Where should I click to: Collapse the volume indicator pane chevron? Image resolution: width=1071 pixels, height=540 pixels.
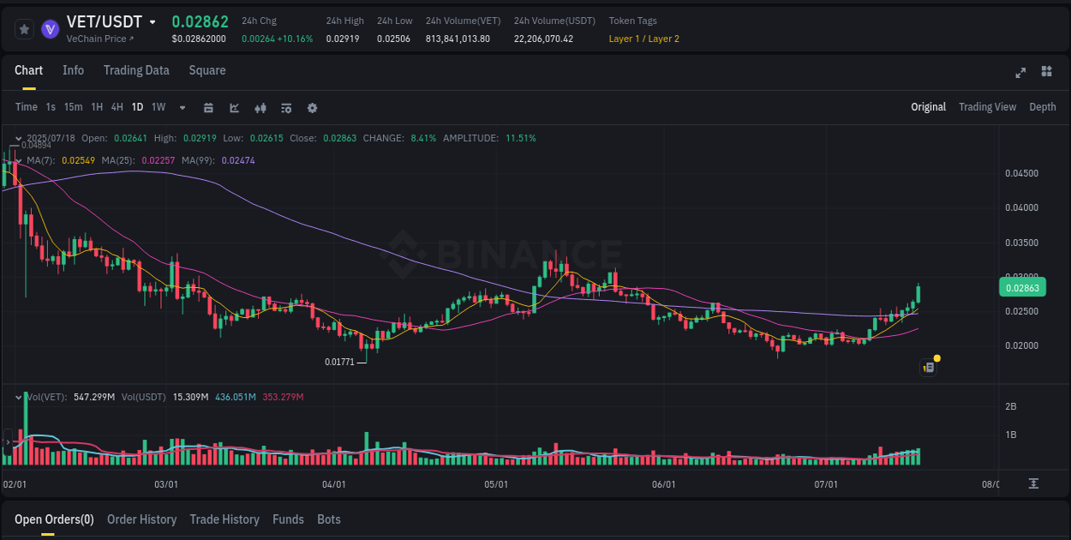(18, 396)
